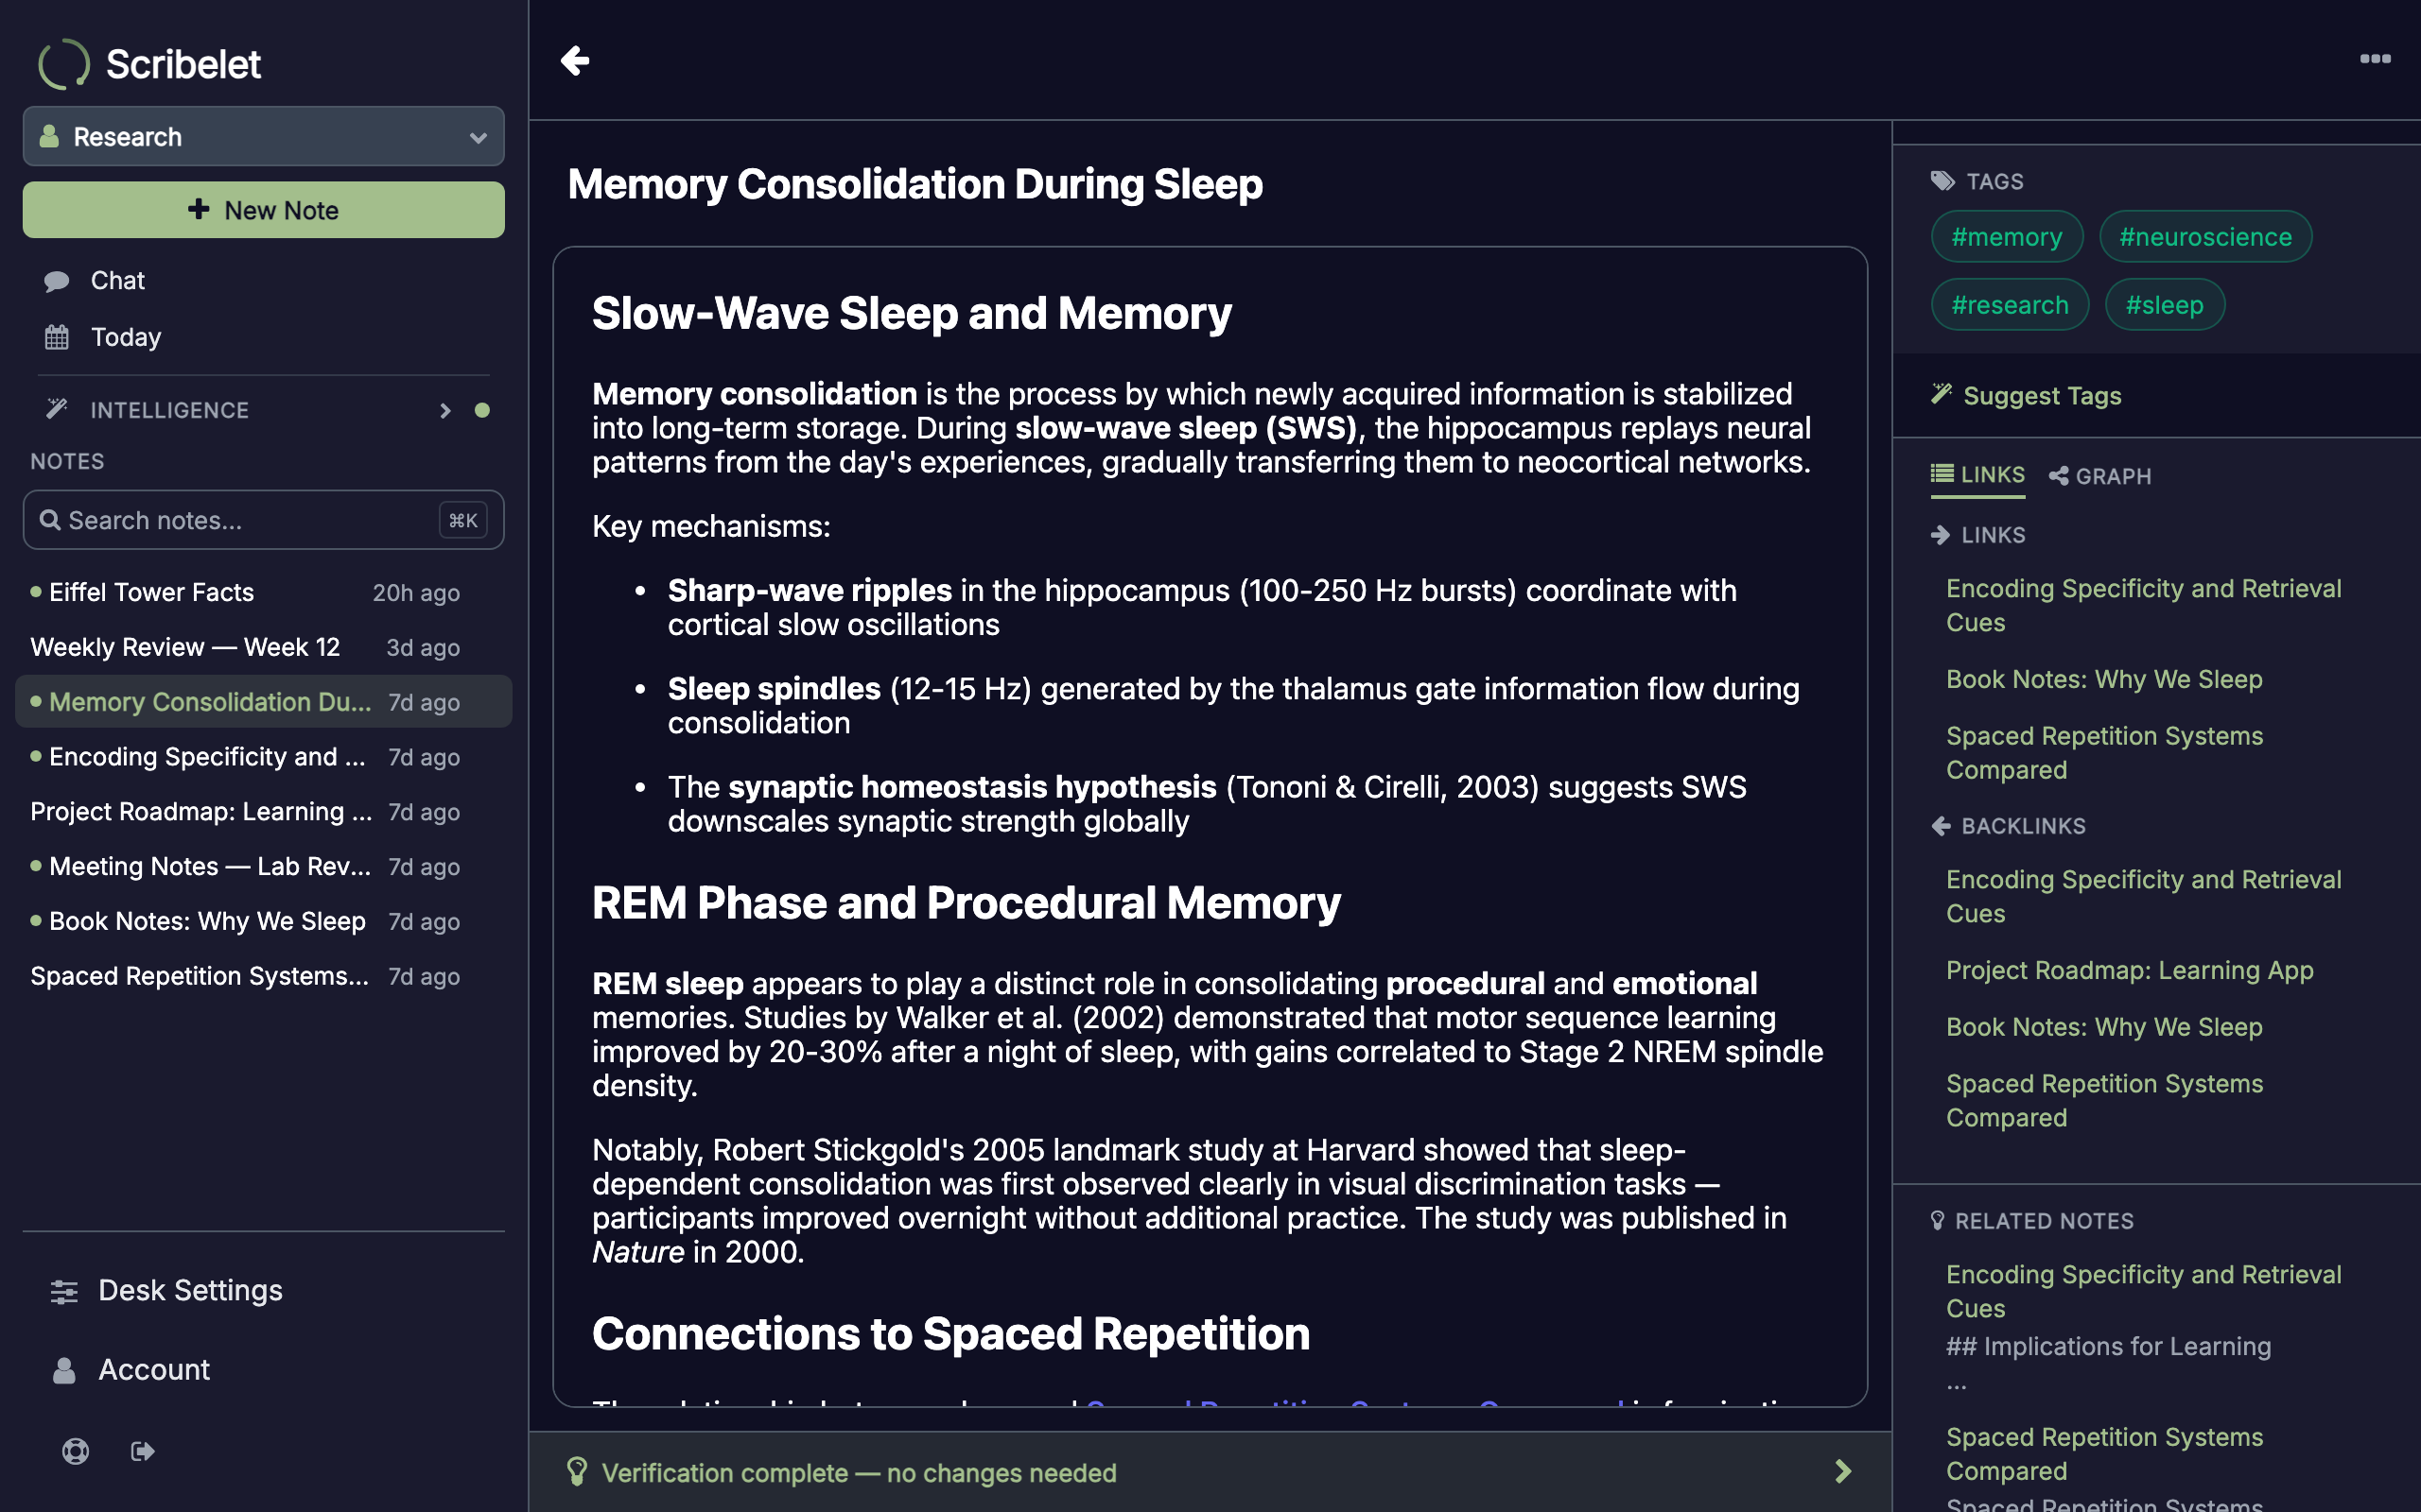This screenshot has height=1512, width=2421.
Task: Open the Eiffel Tower Facts note
Action: pyautogui.click(x=264, y=592)
